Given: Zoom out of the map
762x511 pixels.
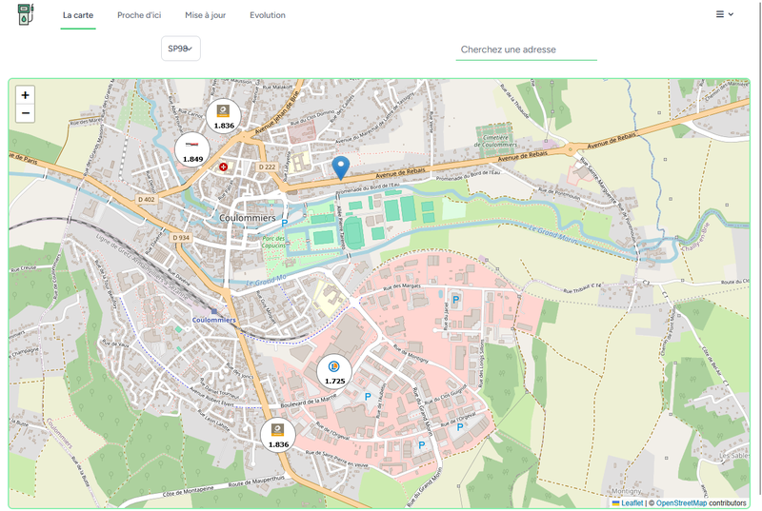Looking at the screenshot, I should point(25,114).
